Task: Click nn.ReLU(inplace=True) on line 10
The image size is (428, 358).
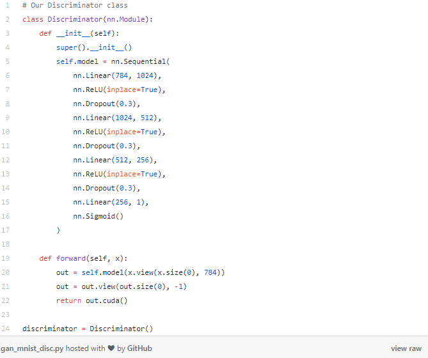Action: (x=119, y=132)
